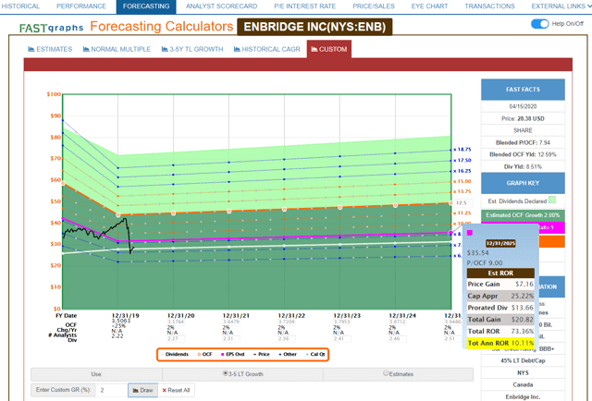The height and width of the screenshot is (401, 592).
Task: Click the Custom tab chart icon
Action: [316, 48]
